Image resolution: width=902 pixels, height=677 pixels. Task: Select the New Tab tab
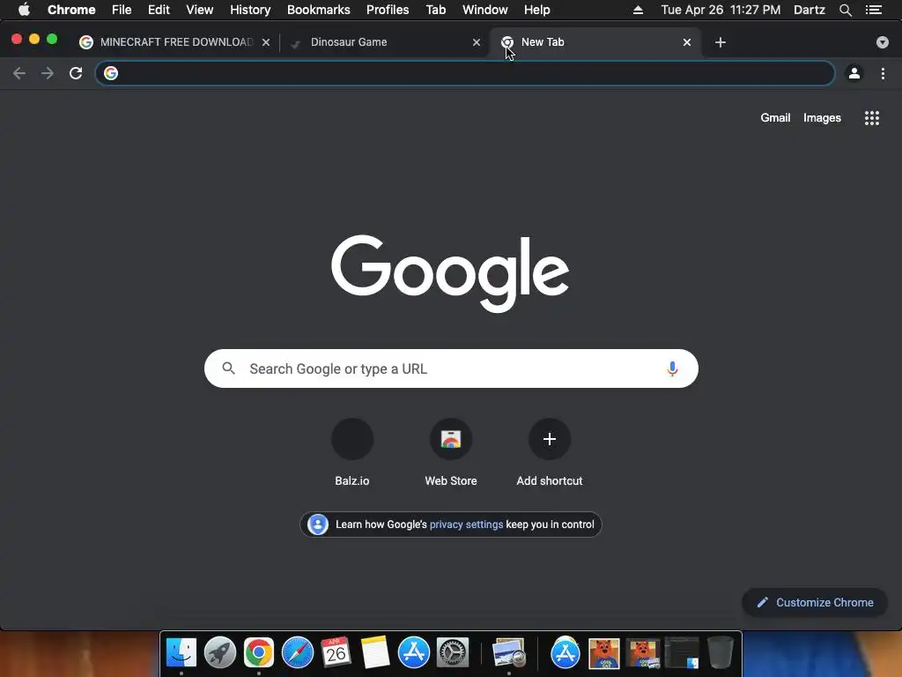tap(595, 42)
